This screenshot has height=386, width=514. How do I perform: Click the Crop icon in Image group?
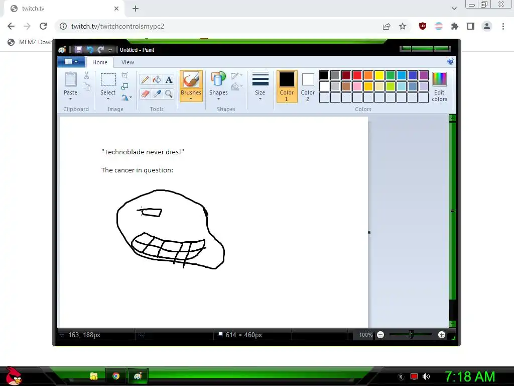[x=124, y=75]
